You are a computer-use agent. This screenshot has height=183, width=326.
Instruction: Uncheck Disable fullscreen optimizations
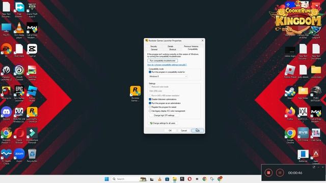pos(150,99)
